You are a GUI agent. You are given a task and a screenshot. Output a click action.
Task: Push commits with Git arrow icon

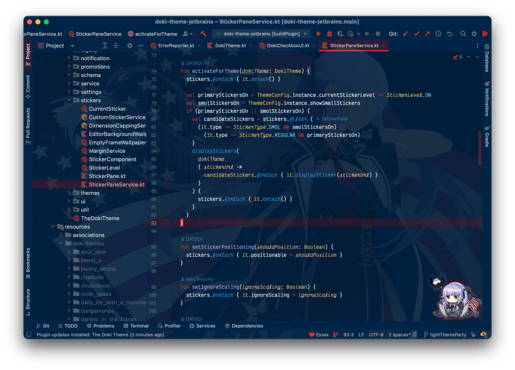(x=427, y=33)
